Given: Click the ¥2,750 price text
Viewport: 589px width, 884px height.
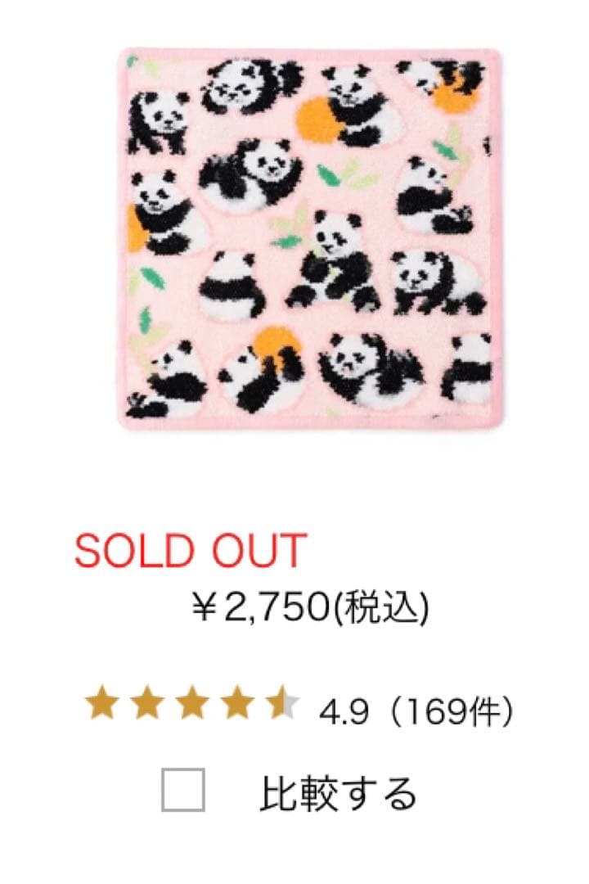Looking at the screenshot, I should [x=260, y=607].
